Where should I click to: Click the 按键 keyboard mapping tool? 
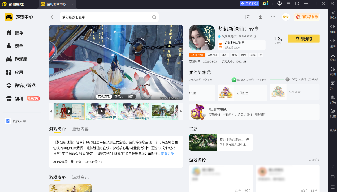click(x=333, y=15)
